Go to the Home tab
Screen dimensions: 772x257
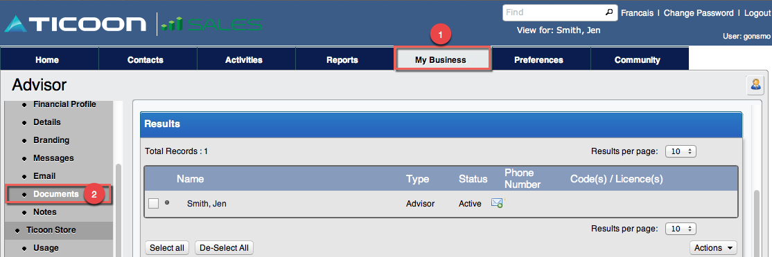point(47,60)
